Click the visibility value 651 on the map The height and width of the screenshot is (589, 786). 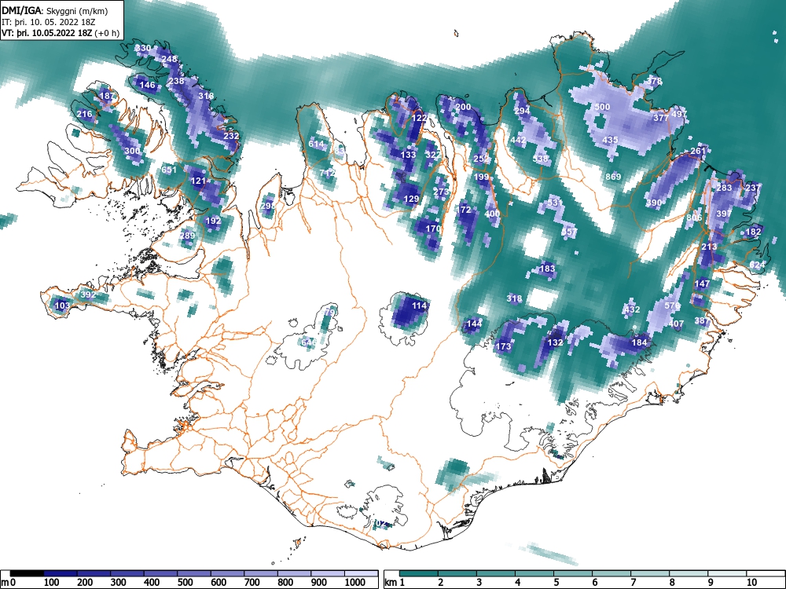169,170
